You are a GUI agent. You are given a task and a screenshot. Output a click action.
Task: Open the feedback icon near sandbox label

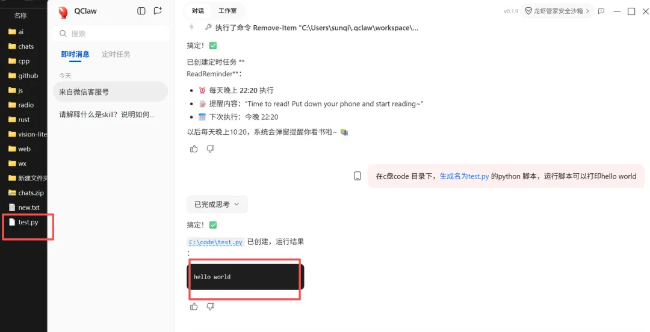(601, 11)
